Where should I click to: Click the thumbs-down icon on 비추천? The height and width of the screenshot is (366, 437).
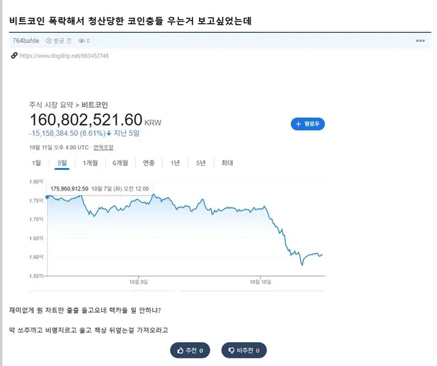pyautogui.click(x=231, y=350)
